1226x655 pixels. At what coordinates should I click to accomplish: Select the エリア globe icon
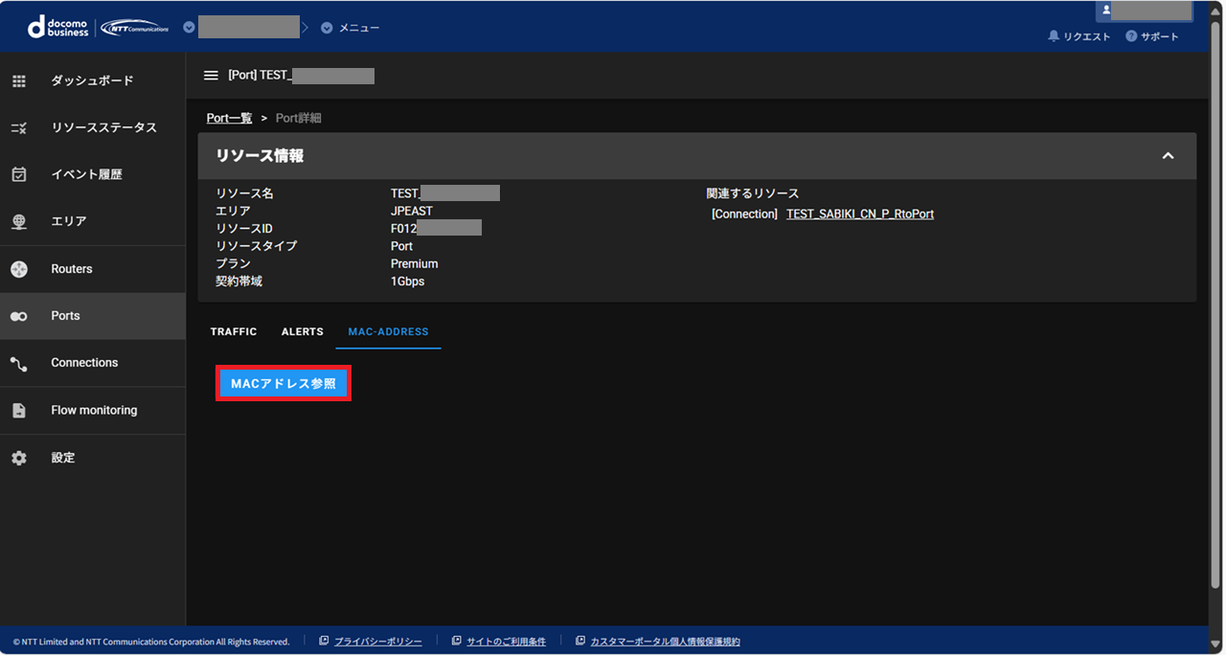click(x=19, y=221)
